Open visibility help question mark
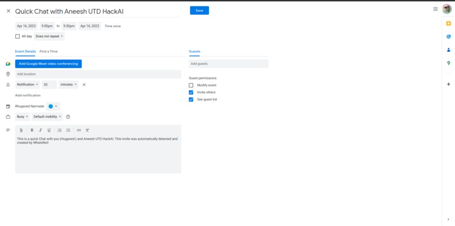Viewport: 455px width, 226px height. 68,117
